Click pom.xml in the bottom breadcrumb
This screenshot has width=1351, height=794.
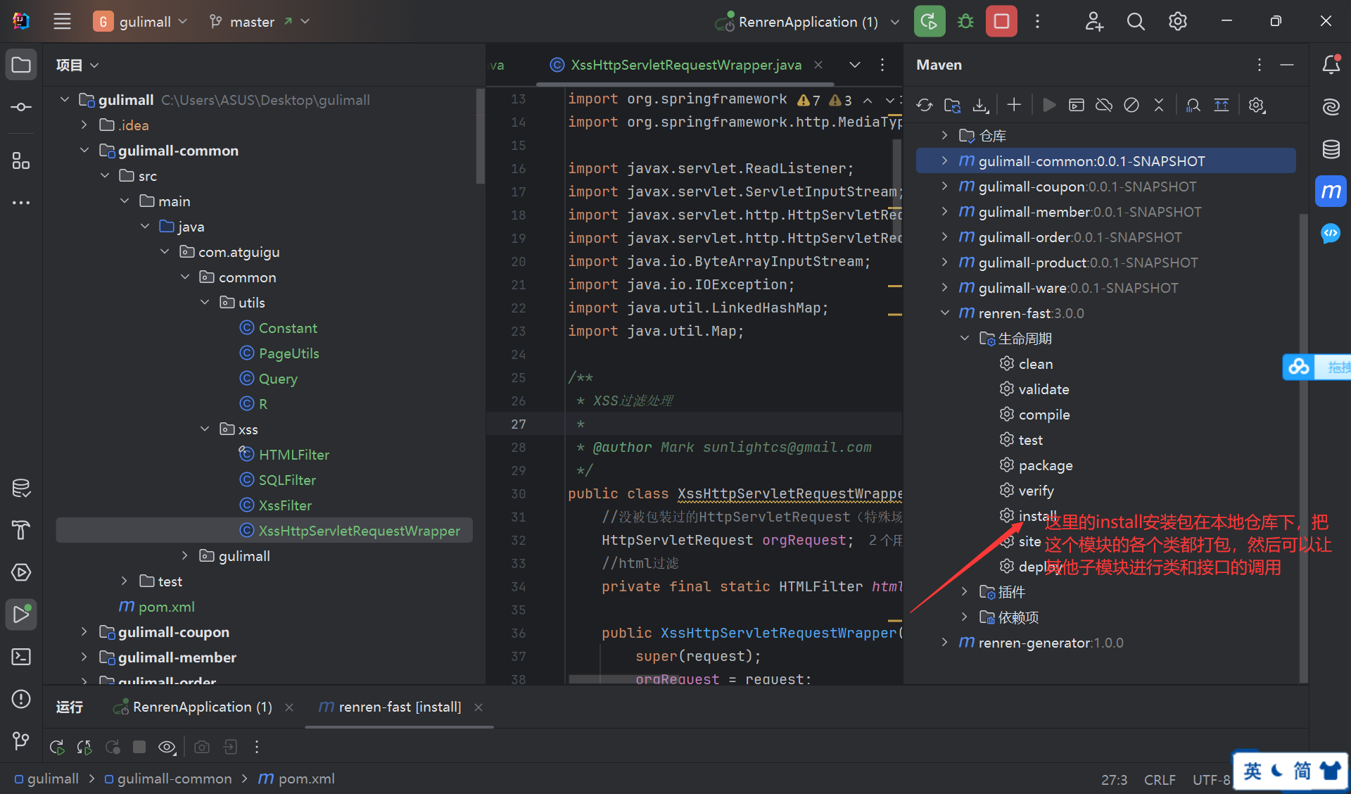pyautogui.click(x=306, y=779)
